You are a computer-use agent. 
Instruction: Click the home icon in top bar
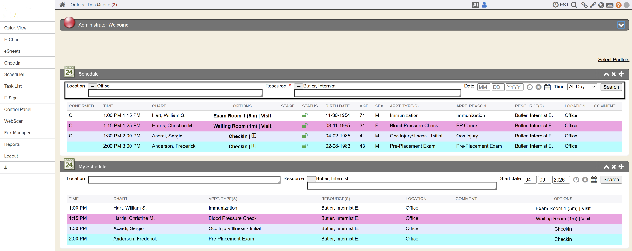[62, 5]
